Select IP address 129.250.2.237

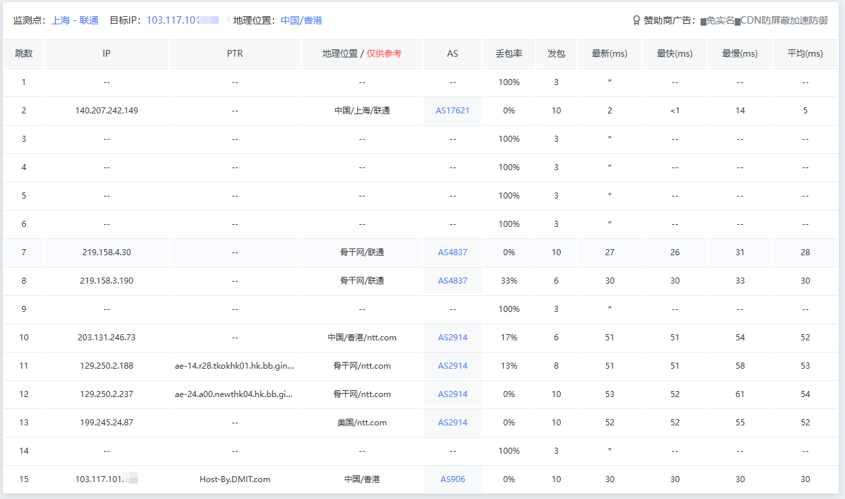click(107, 394)
